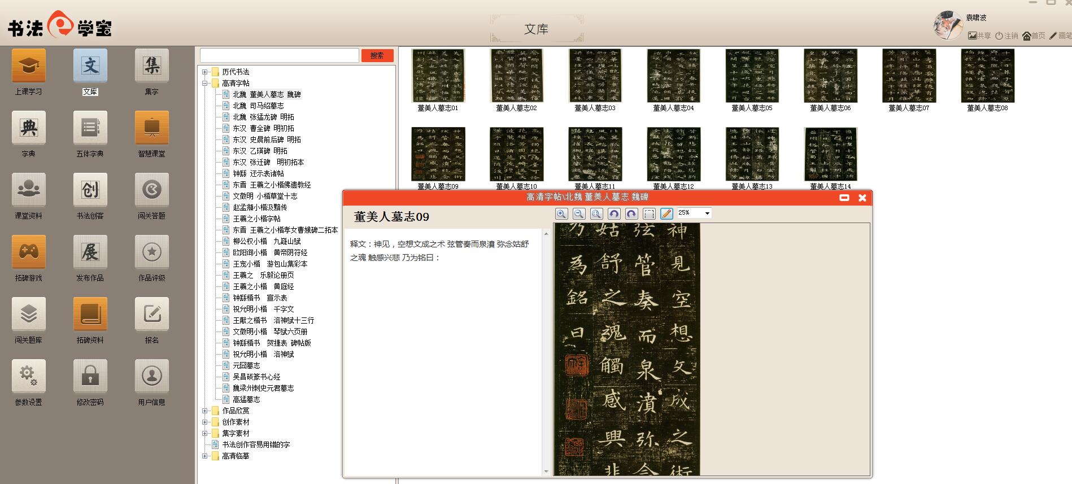Image resolution: width=1072 pixels, height=484 pixels.
Task: Open the 25% zoom level dropdown
Action: pos(707,213)
